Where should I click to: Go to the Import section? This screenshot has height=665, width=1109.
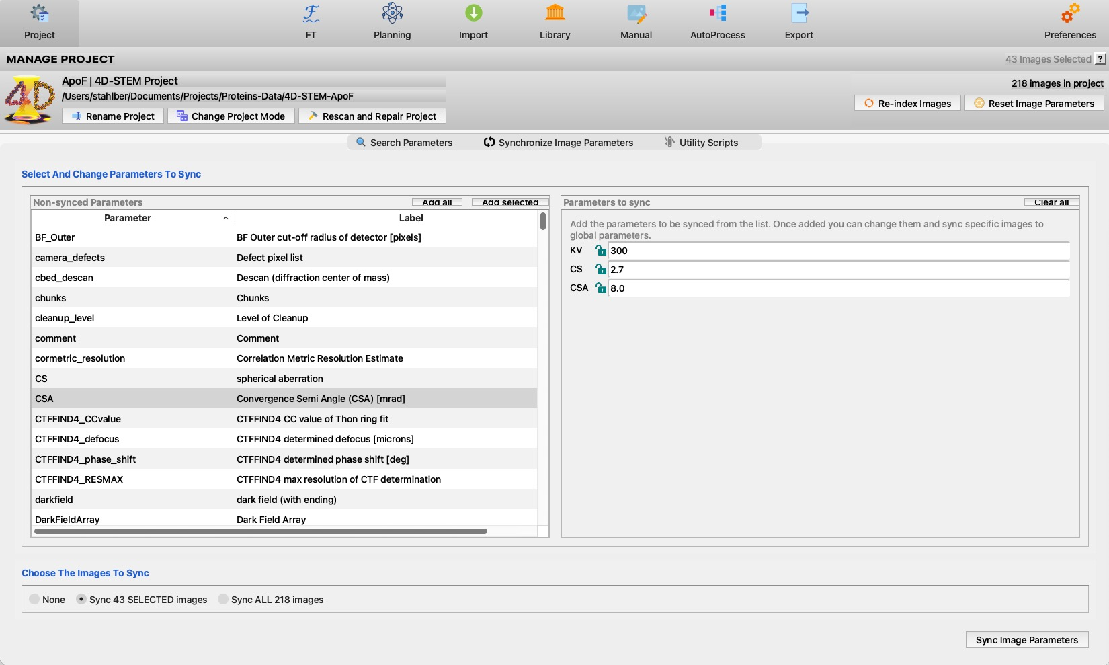click(x=473, y=22)
